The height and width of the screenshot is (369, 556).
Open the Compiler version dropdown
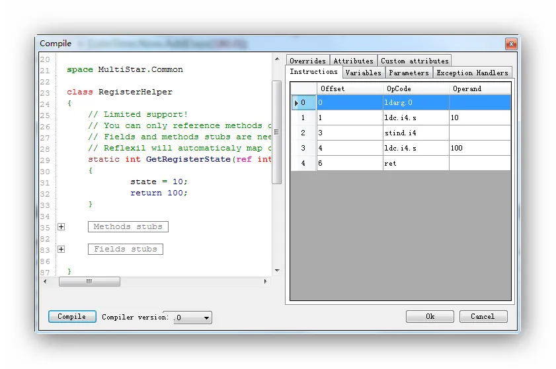[206, 318]
